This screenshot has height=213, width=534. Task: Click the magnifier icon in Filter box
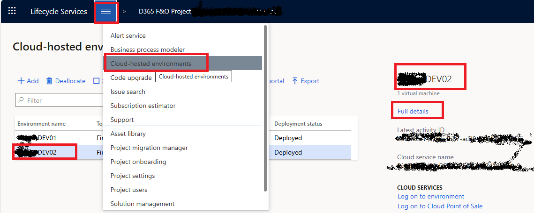[x=21, y=100]
